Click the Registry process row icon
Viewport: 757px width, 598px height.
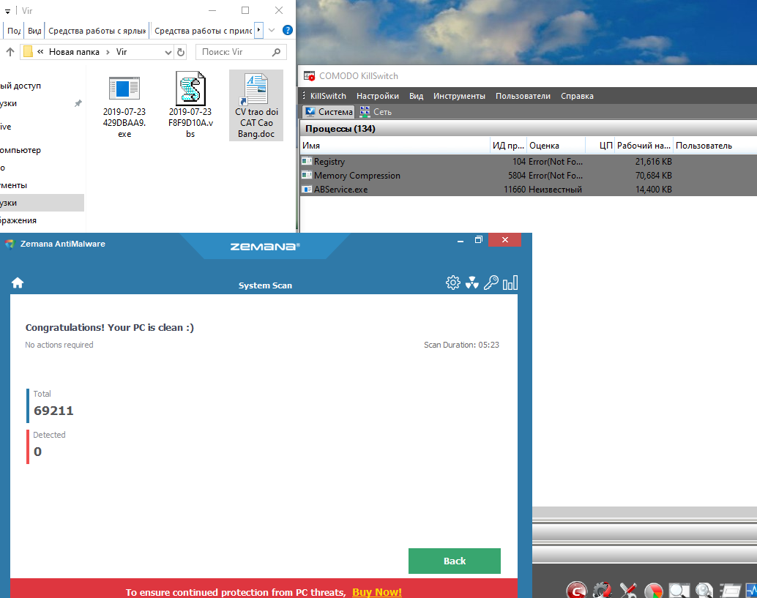tap(307, 161)
